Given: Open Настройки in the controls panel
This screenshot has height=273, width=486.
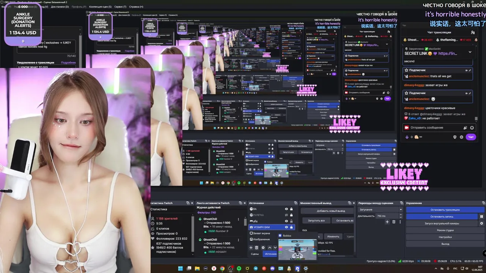Looking at the screenshot, I should pos(445,237).
